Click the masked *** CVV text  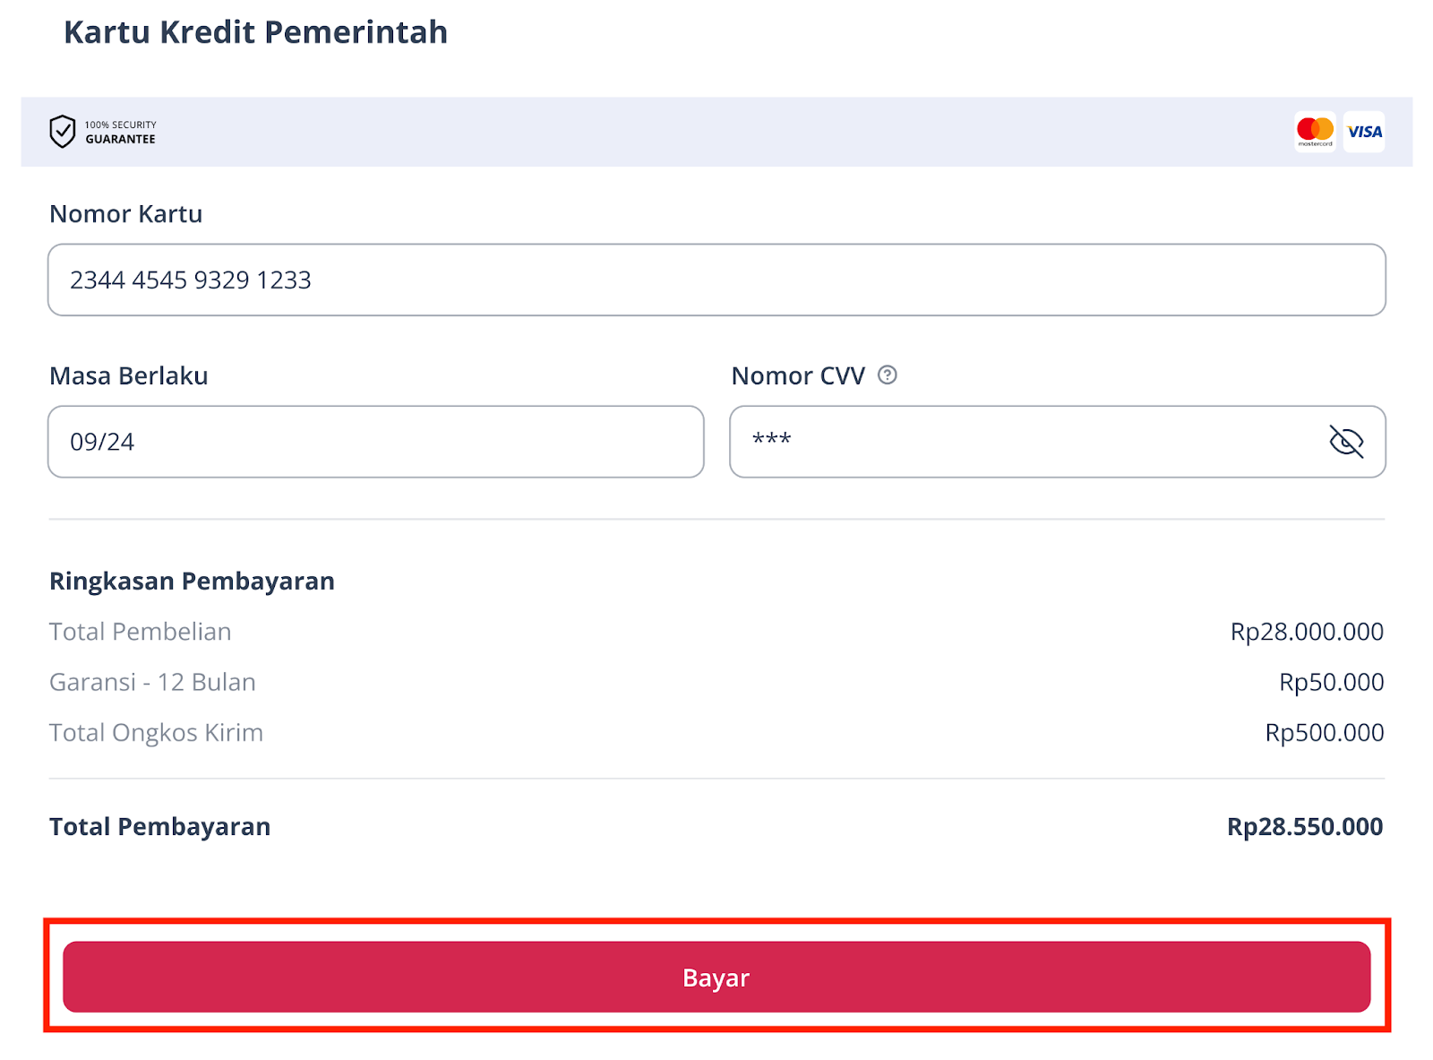[770, 441]
